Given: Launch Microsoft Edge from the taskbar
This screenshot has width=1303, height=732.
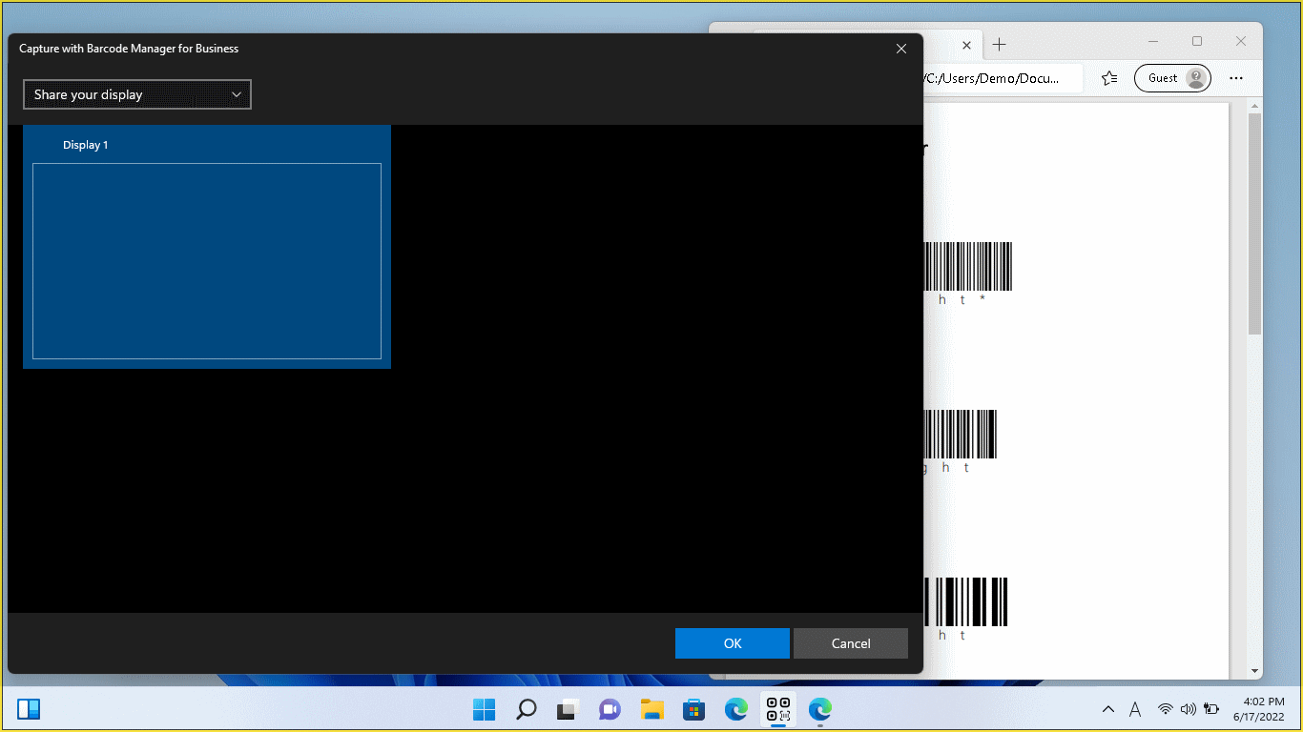Looking at the screenshot, I should pyautogui.click(x=735, y=709).
